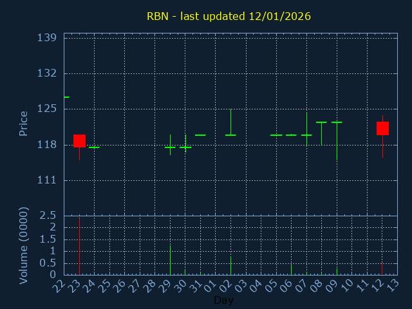Click the volume bar on day 02
This screenshot has height=309, width=412.
(x=230, y=265)
